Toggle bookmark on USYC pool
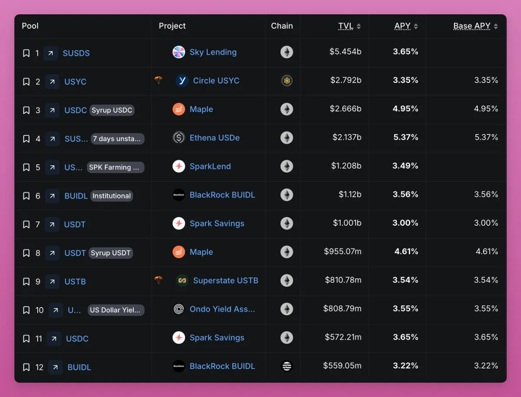The height and width of the screenshot is (397, 521). coord(26,82)
